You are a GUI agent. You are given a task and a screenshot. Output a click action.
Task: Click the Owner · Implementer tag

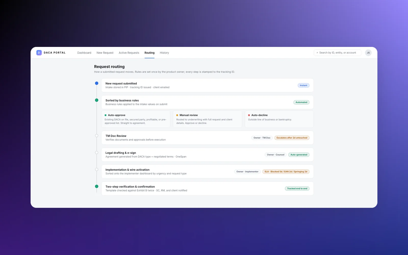(x=247, y=172)
